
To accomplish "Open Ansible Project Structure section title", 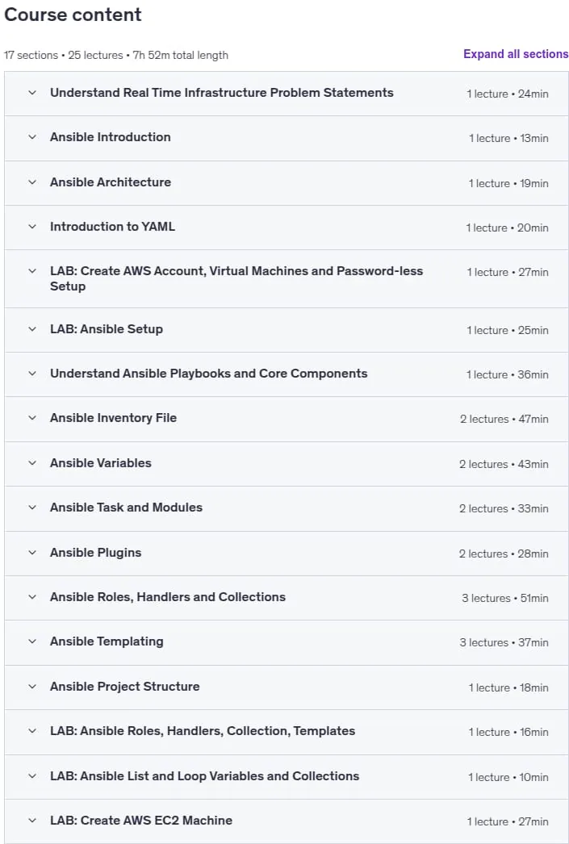I will click(125, 687).
